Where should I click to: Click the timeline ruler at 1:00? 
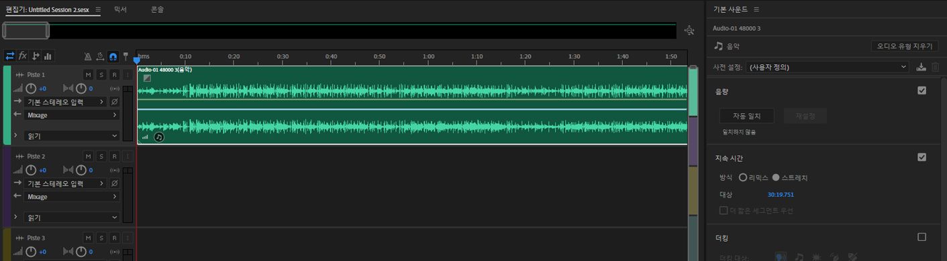coord(428,57)
